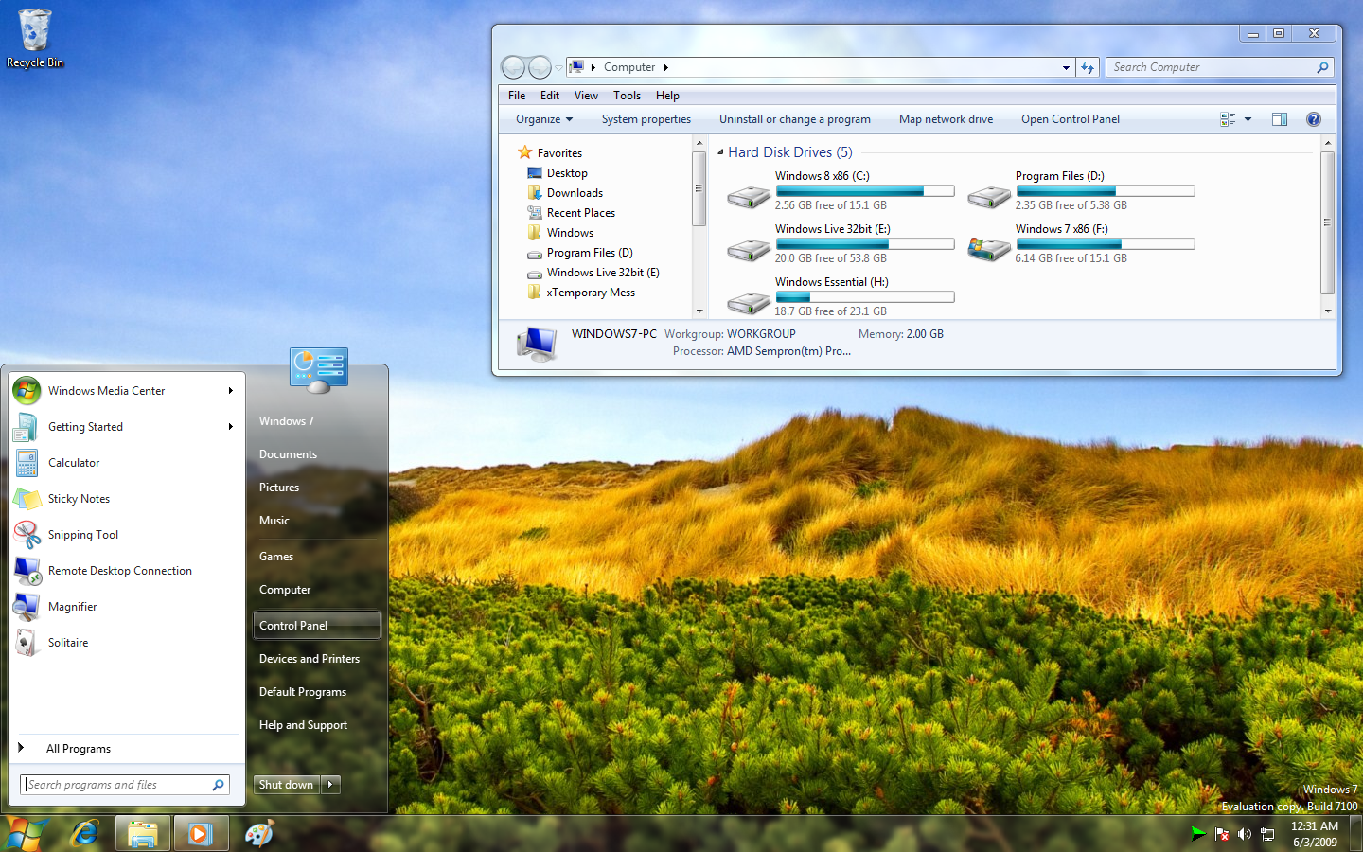This screenshot has height=852, width=1363.
Task: Click the Back arrow in Computer window
Action: pos(513,67)
